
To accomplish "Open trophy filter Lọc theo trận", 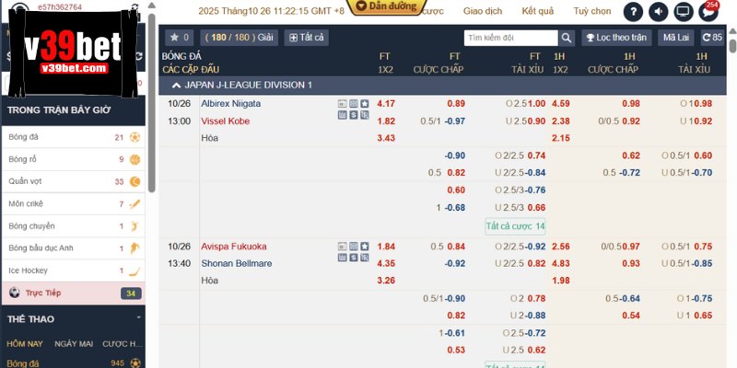I will [x=616, y=38].
